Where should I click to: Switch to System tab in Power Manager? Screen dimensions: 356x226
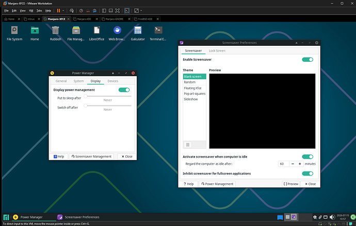(78, 81)
